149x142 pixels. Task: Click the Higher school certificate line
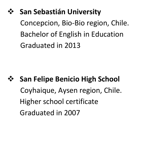59,102
